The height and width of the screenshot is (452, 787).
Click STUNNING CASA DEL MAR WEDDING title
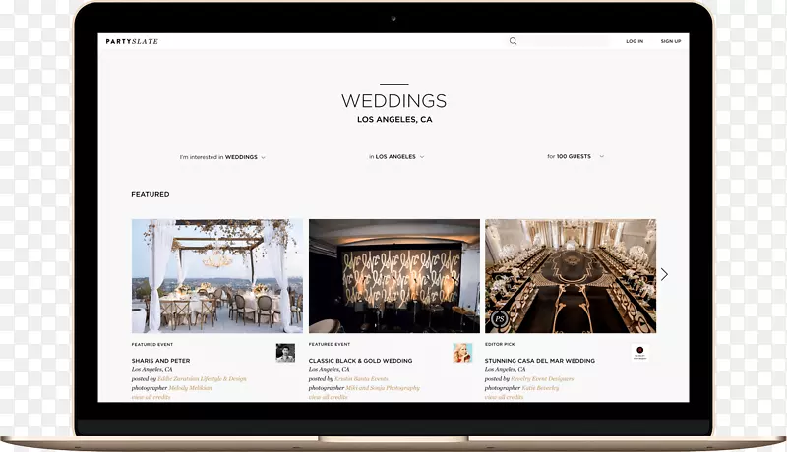[x=539, y=361]
